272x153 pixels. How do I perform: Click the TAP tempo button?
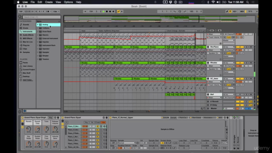(21, 11)
